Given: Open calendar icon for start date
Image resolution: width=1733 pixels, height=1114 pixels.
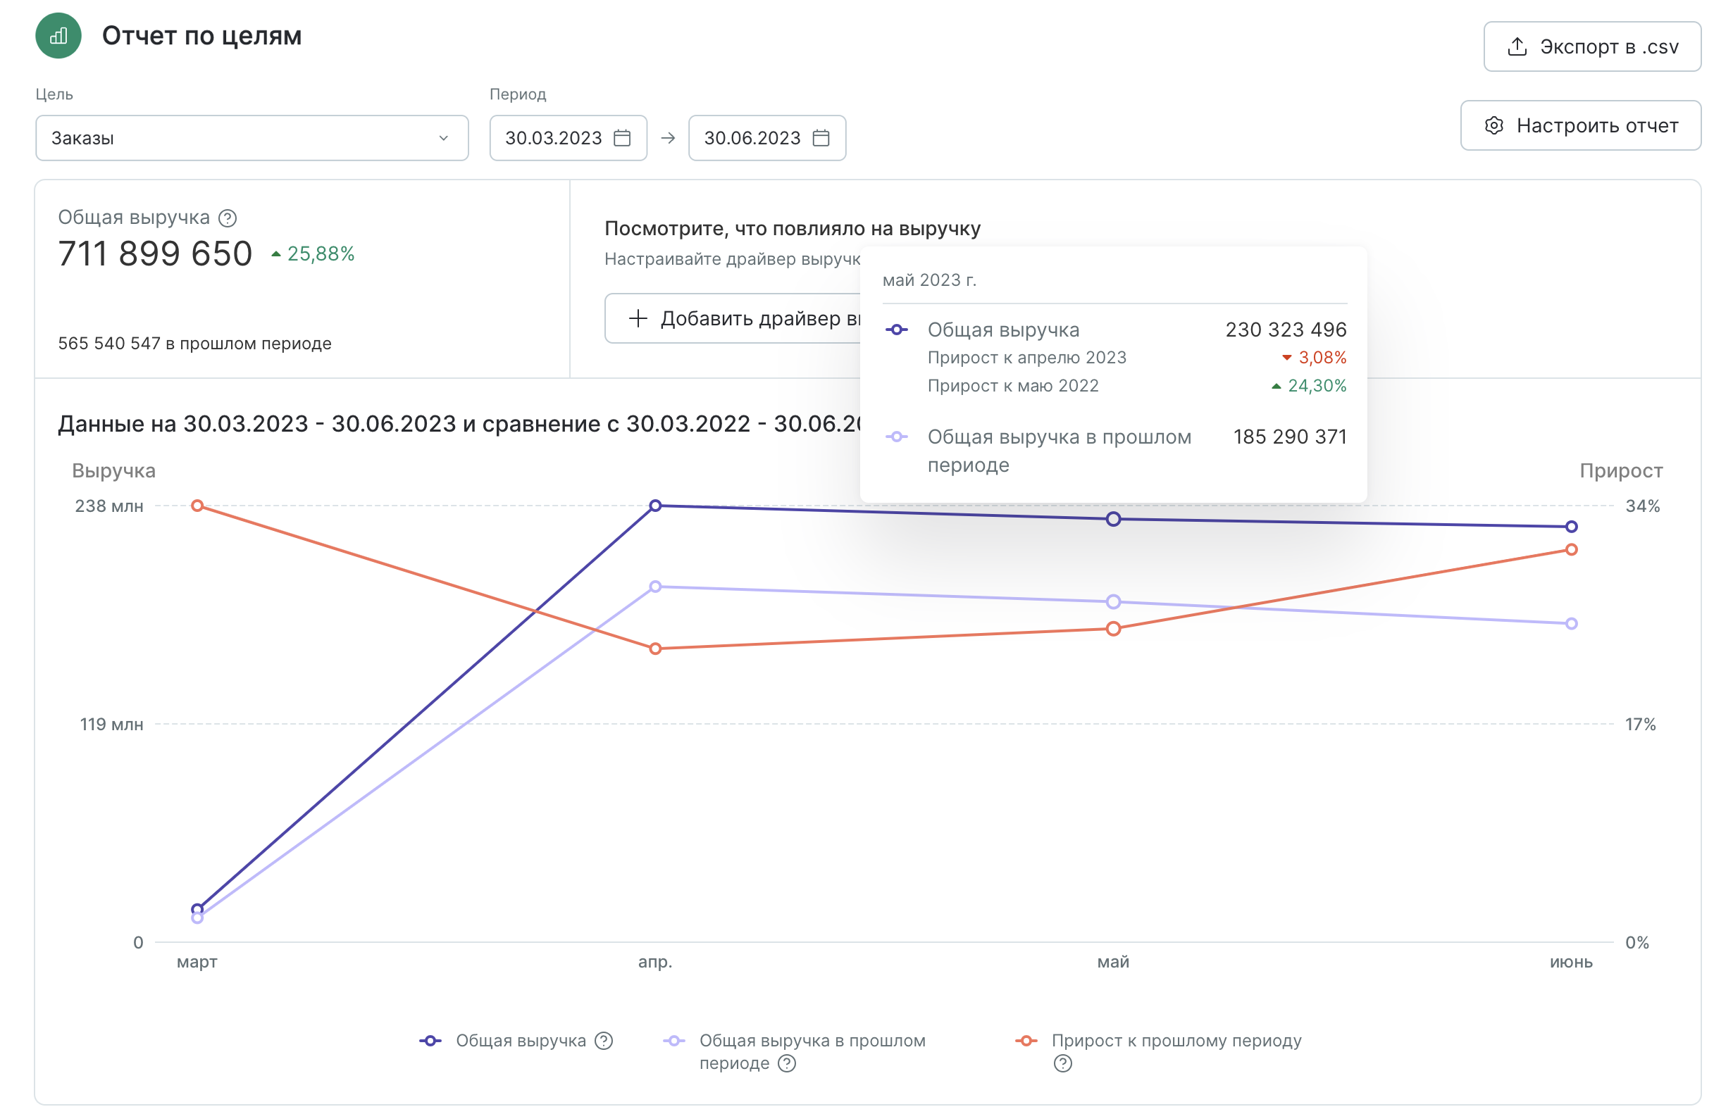Looking at the screenshot, I should coord(622,137).
